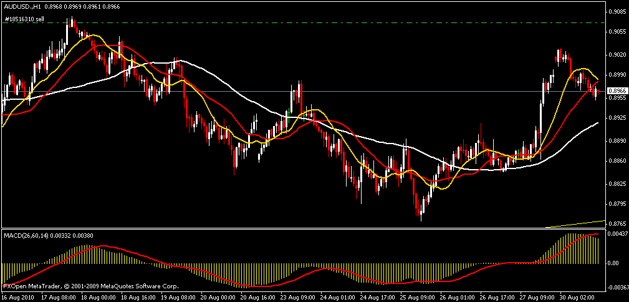Click the 0.8795 price axis label
Image resolution: width=629 pixels, height=302 pixels.
617,204
